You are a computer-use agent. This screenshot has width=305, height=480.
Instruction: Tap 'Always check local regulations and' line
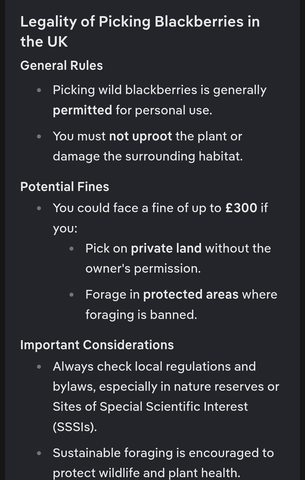point(154,367)
